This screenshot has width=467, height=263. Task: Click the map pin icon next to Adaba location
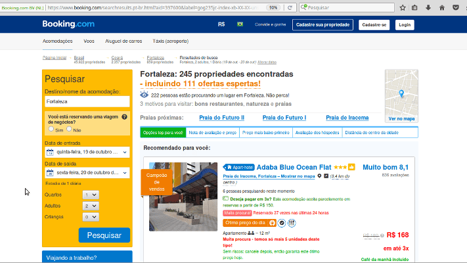[319, 176]
